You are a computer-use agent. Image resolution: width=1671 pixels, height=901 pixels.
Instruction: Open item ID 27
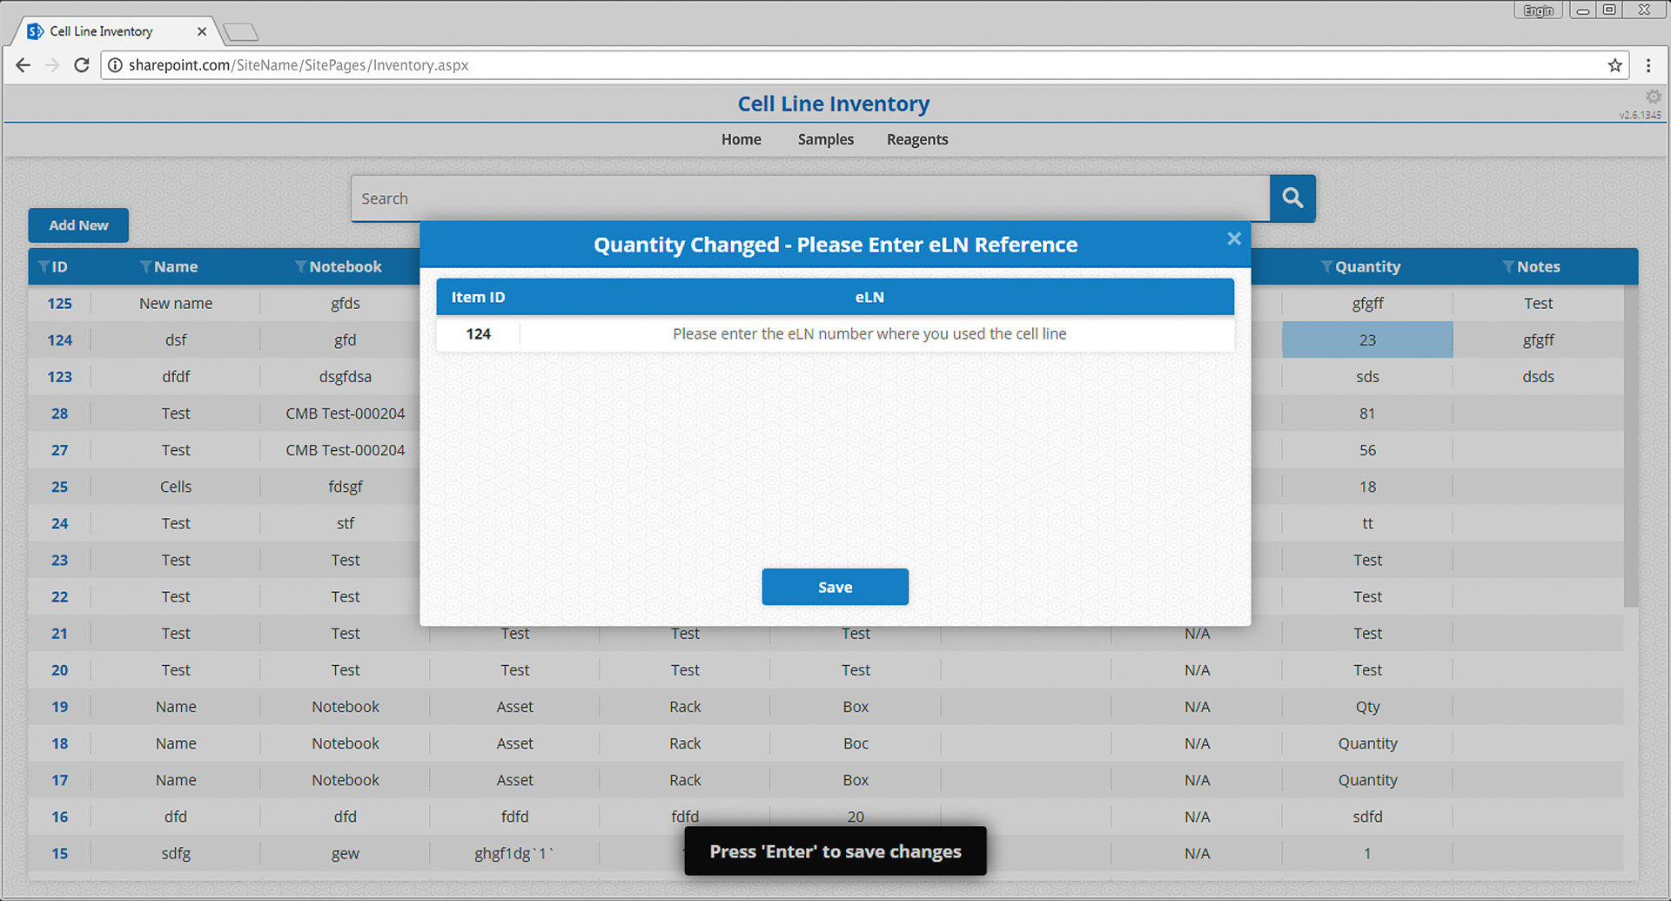point(59,450)
